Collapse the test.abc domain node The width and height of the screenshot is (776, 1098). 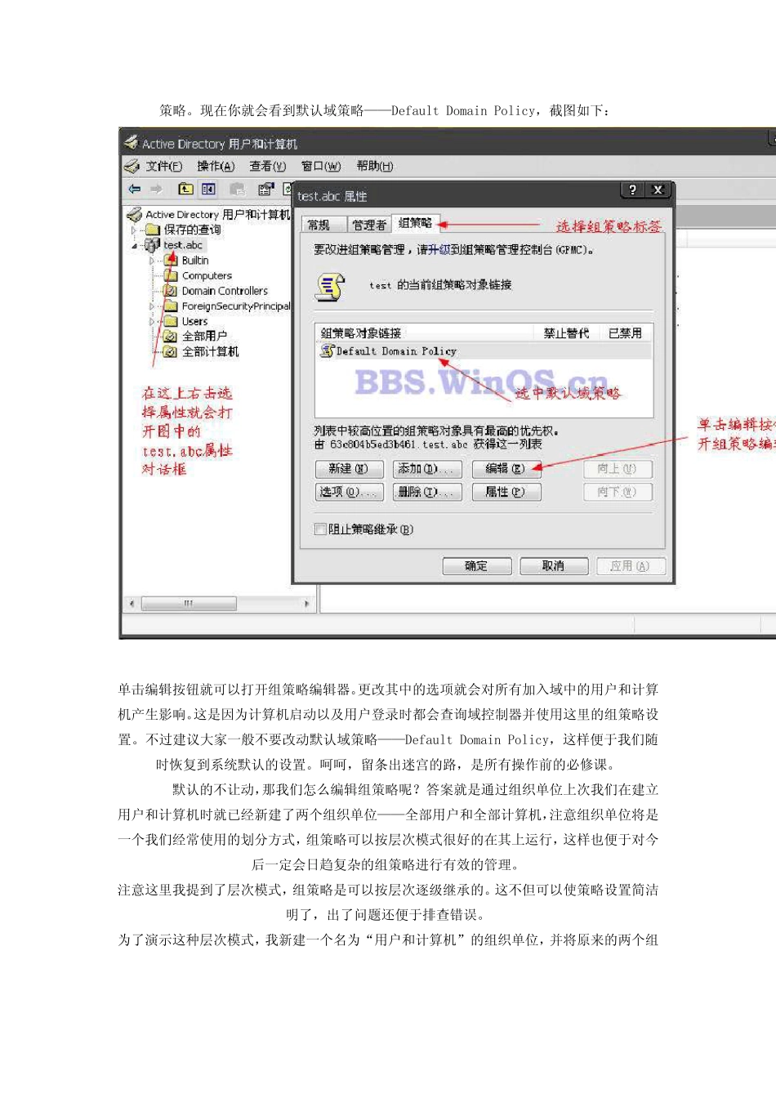pos(134,245)
